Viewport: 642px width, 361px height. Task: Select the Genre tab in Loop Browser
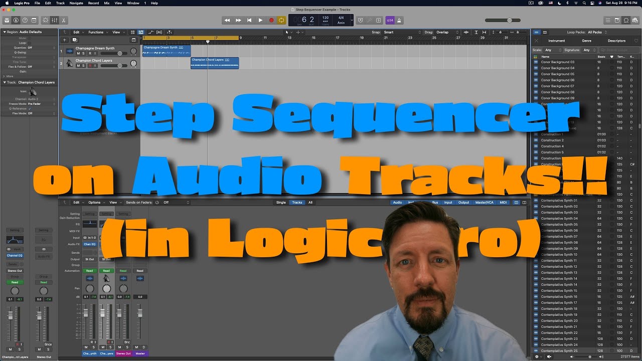coord(586,41)
